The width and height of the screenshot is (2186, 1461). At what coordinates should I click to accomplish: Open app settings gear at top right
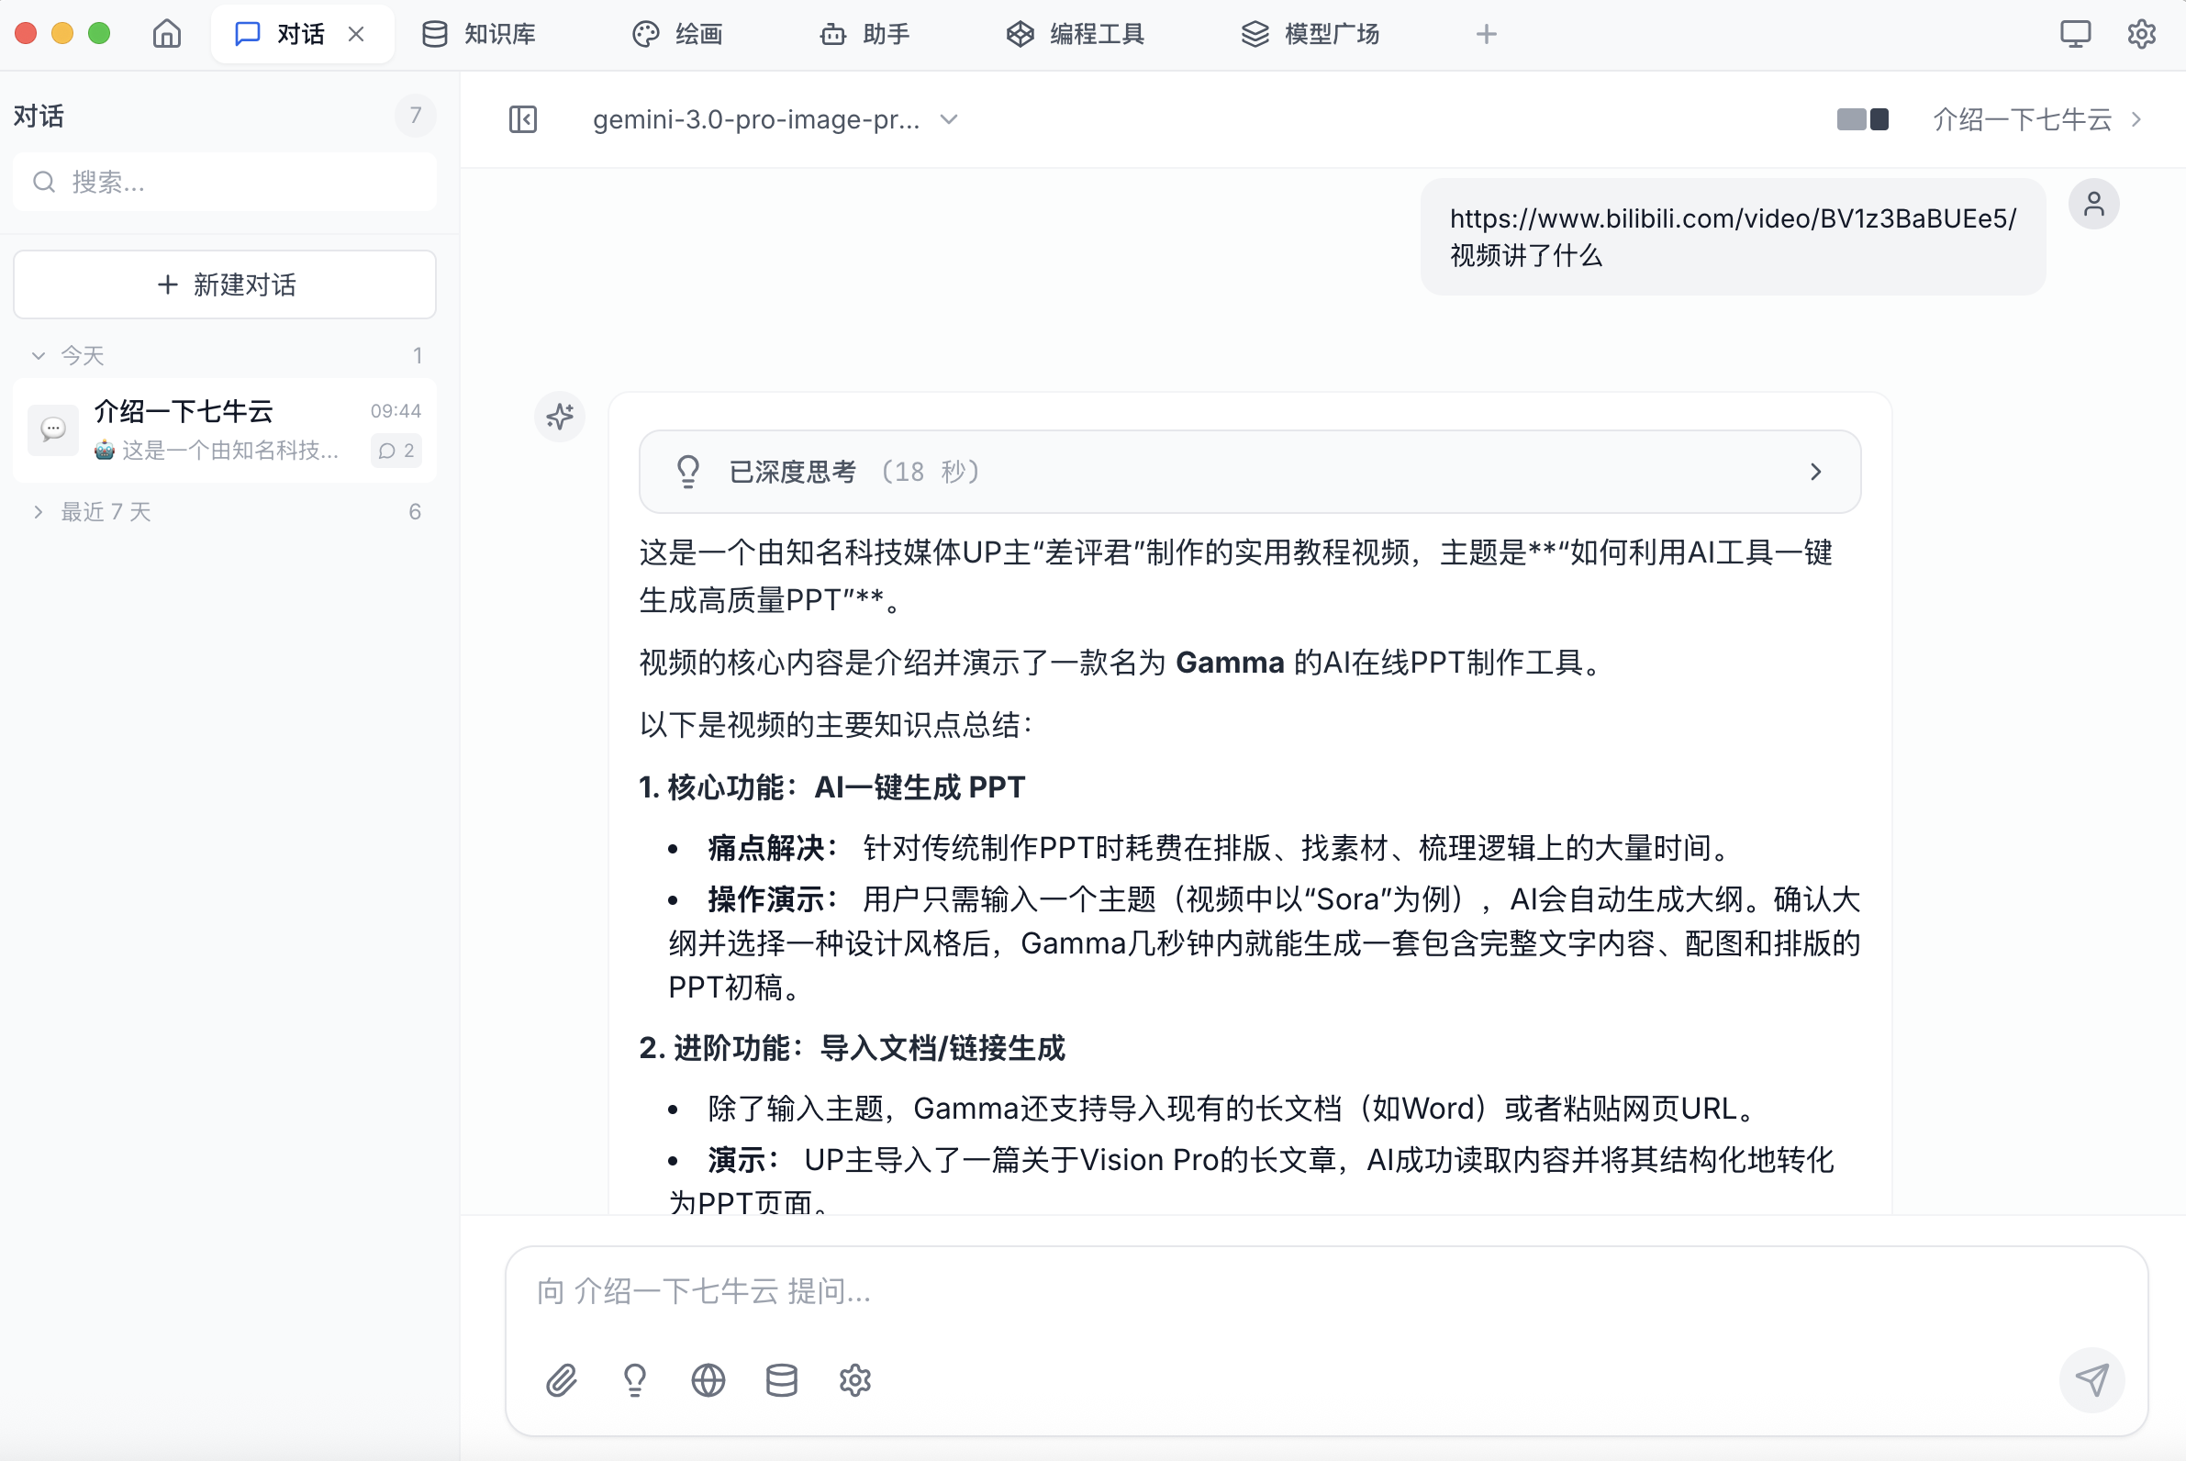(2141, 35)
